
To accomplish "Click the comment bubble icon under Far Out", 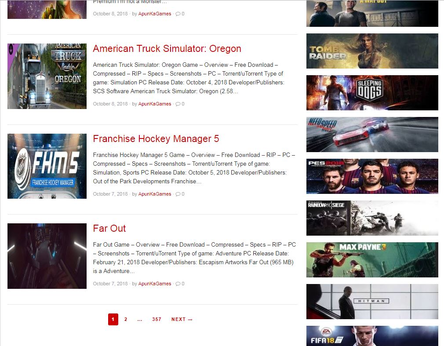I will 178,284.
